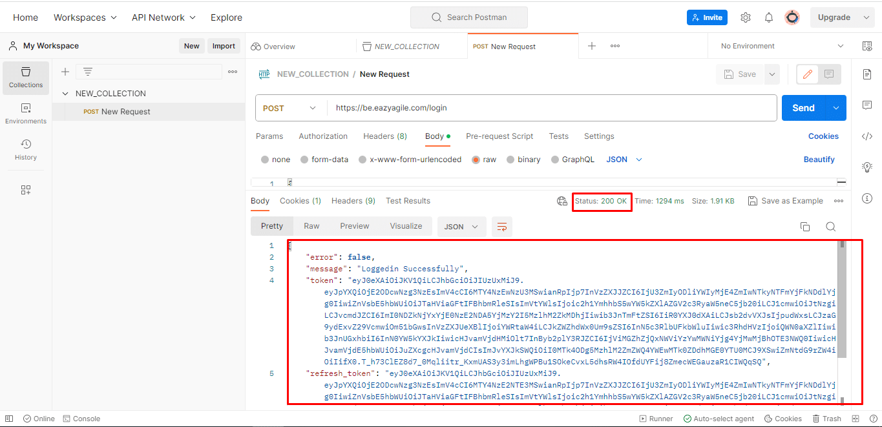882x427 pixels.
Task: Open the Environments sidebar panel
Action: 26,114
